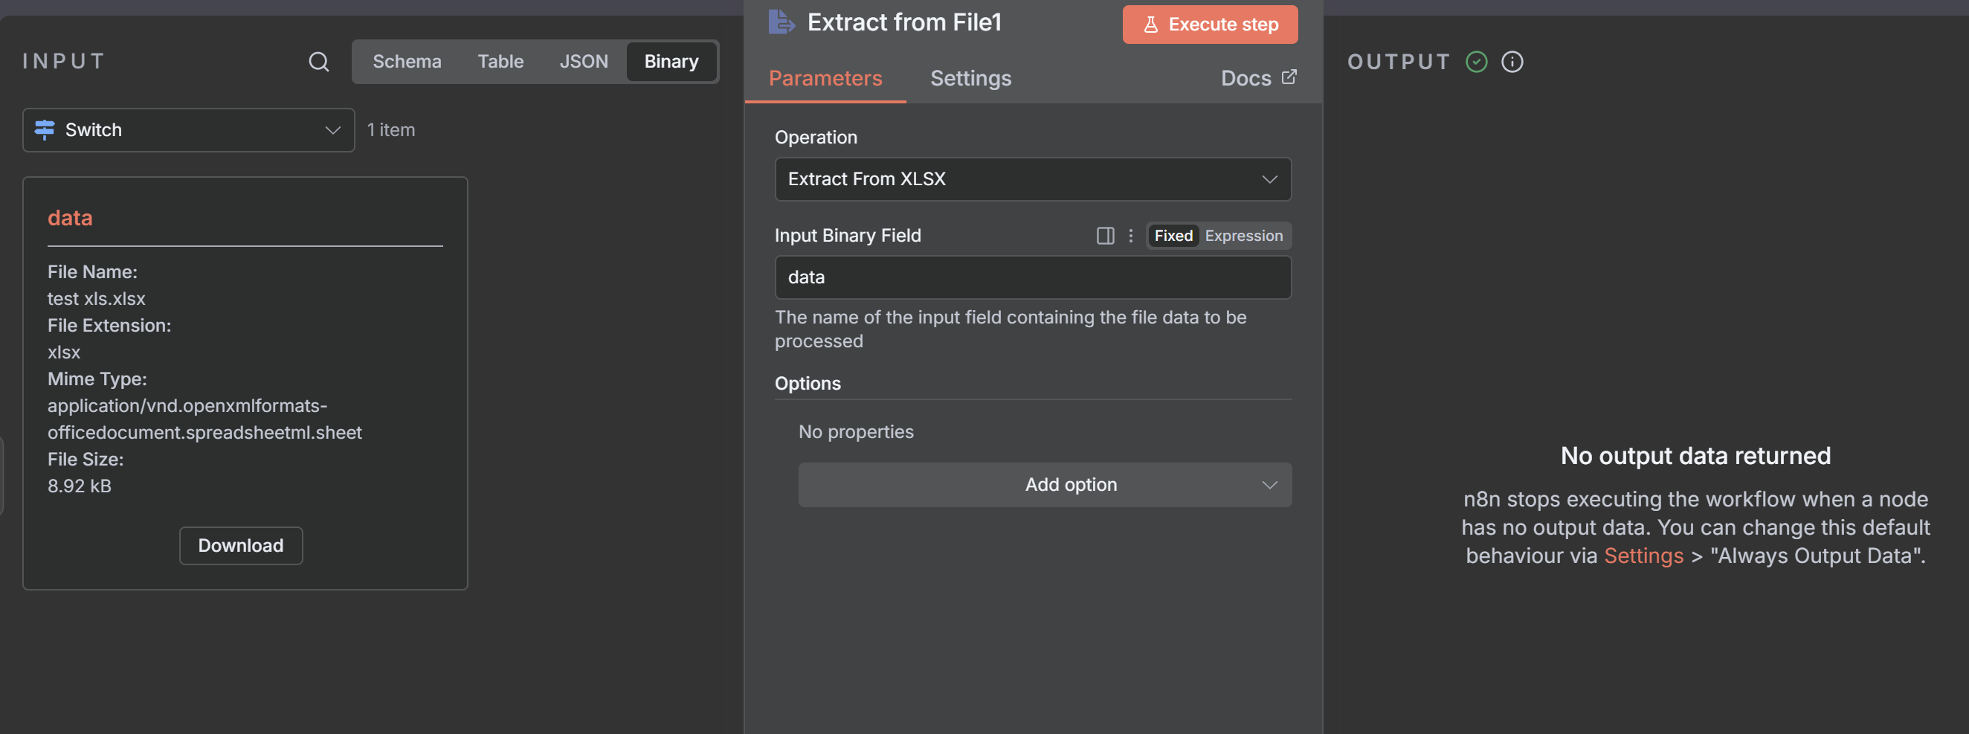
Task: Click the Input Binary Field text box
Action: point(1032,277)
